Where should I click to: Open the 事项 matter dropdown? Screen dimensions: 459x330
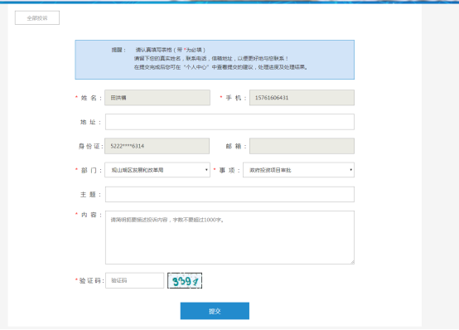[298, 170]
